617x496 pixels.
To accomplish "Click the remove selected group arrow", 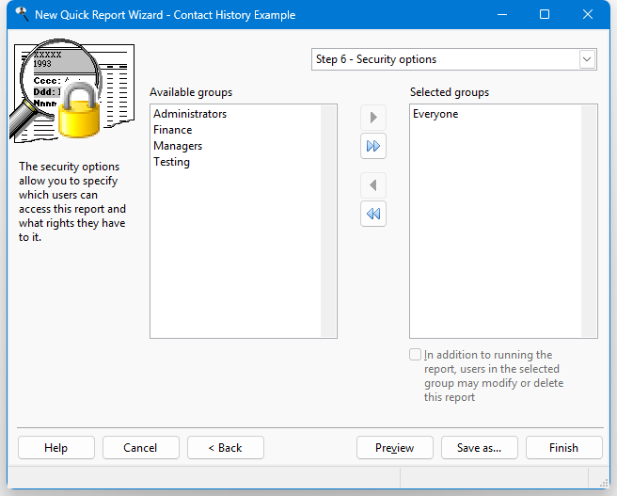I will pyautogui.click(x=373, y=185).
